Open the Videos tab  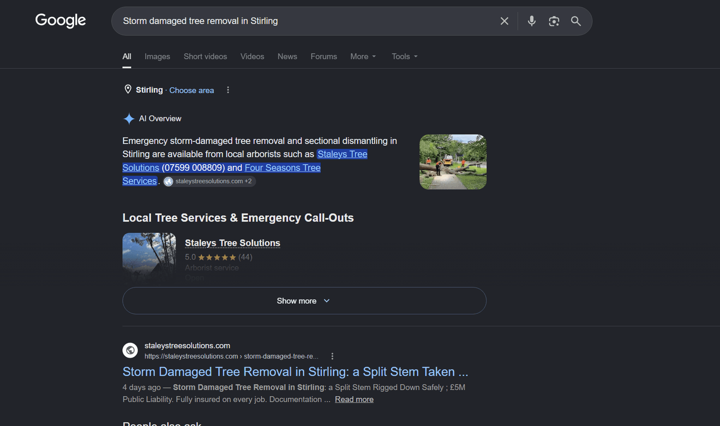(252, 56)
